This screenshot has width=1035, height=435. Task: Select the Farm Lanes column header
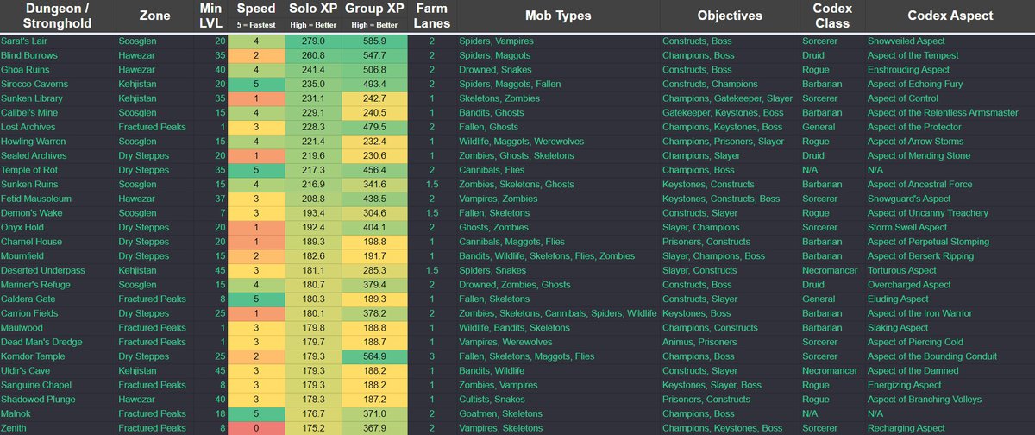(x=430, y=16)
